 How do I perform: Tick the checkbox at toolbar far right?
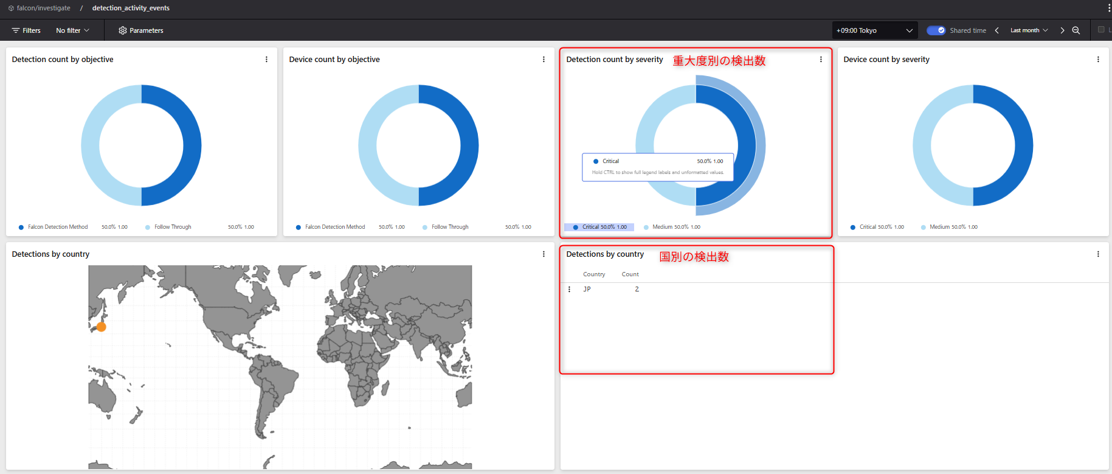pos(1101,30)
